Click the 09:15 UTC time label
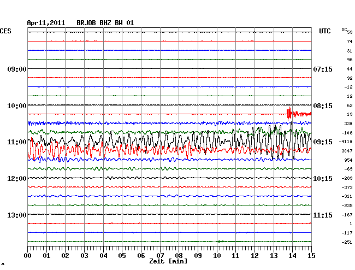This screenshot has height=270, width=355. 323,142
